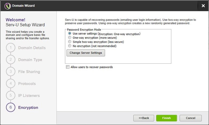Click the step 4 circle icon
209x125 pixels.
click(11, 83)
